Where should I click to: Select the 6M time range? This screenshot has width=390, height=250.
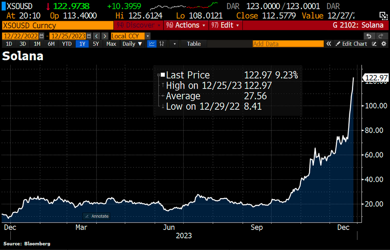[51, 44]
